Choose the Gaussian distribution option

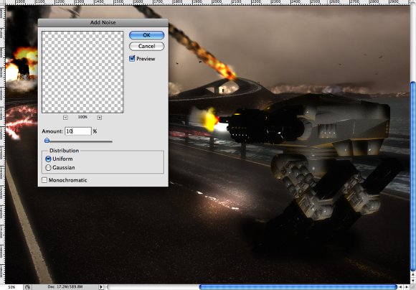[48, 167]
